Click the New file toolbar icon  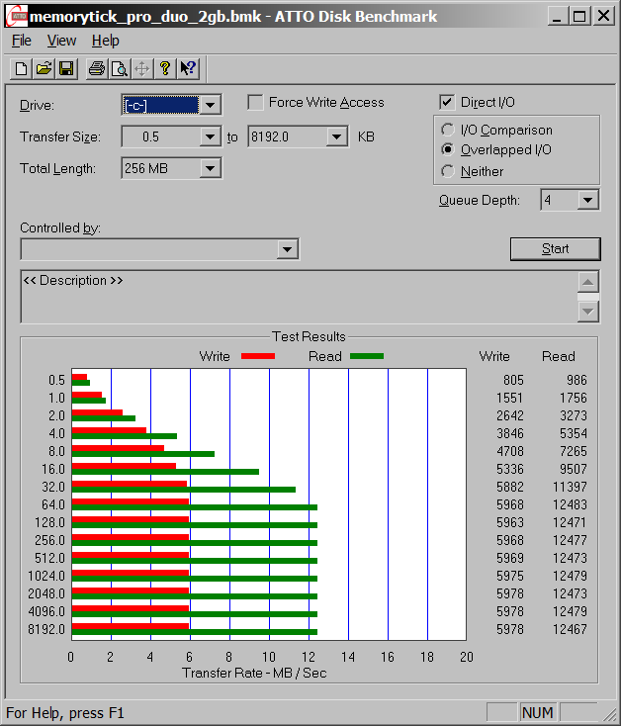[21, 68]
